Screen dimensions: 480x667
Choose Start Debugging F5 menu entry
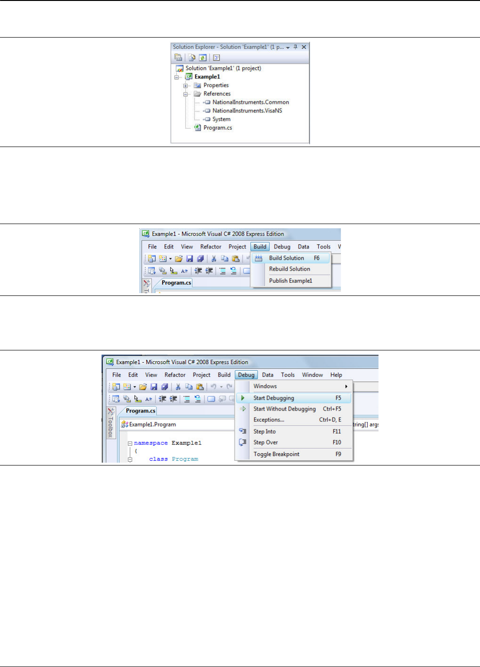pos(294,398)
